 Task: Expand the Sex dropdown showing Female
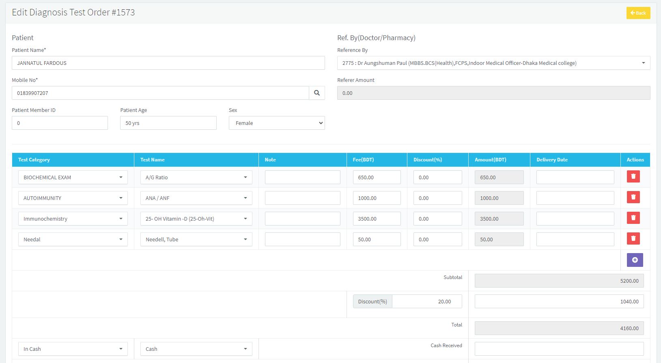(x=276, y=123)
